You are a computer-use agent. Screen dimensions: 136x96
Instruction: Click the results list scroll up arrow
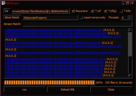[x=130, y=30]
